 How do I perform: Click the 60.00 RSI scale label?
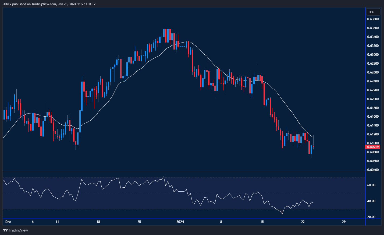pos(371,185)
